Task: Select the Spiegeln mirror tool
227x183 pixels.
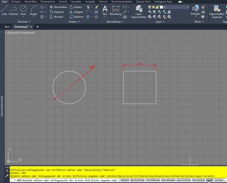Action: pyautogui.click(x=76, y=12)
